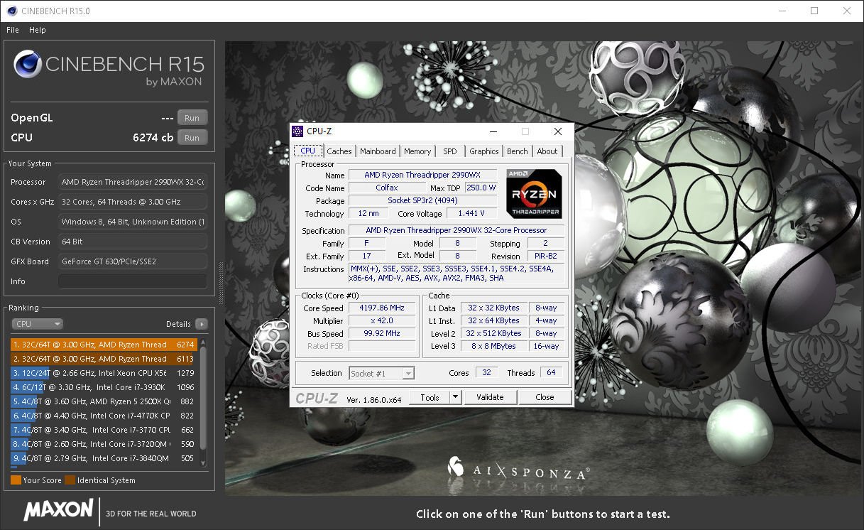The height and width of the screenshot is (530, 864).
Task: Switch to the Bench tab in CPU-Z
Action: point(518,151)
